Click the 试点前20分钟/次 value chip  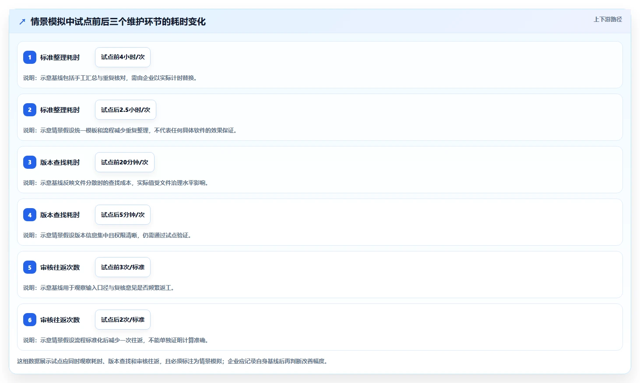tap(125, 162)
